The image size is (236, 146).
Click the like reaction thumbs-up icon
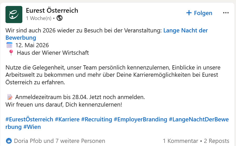point(9,141)
